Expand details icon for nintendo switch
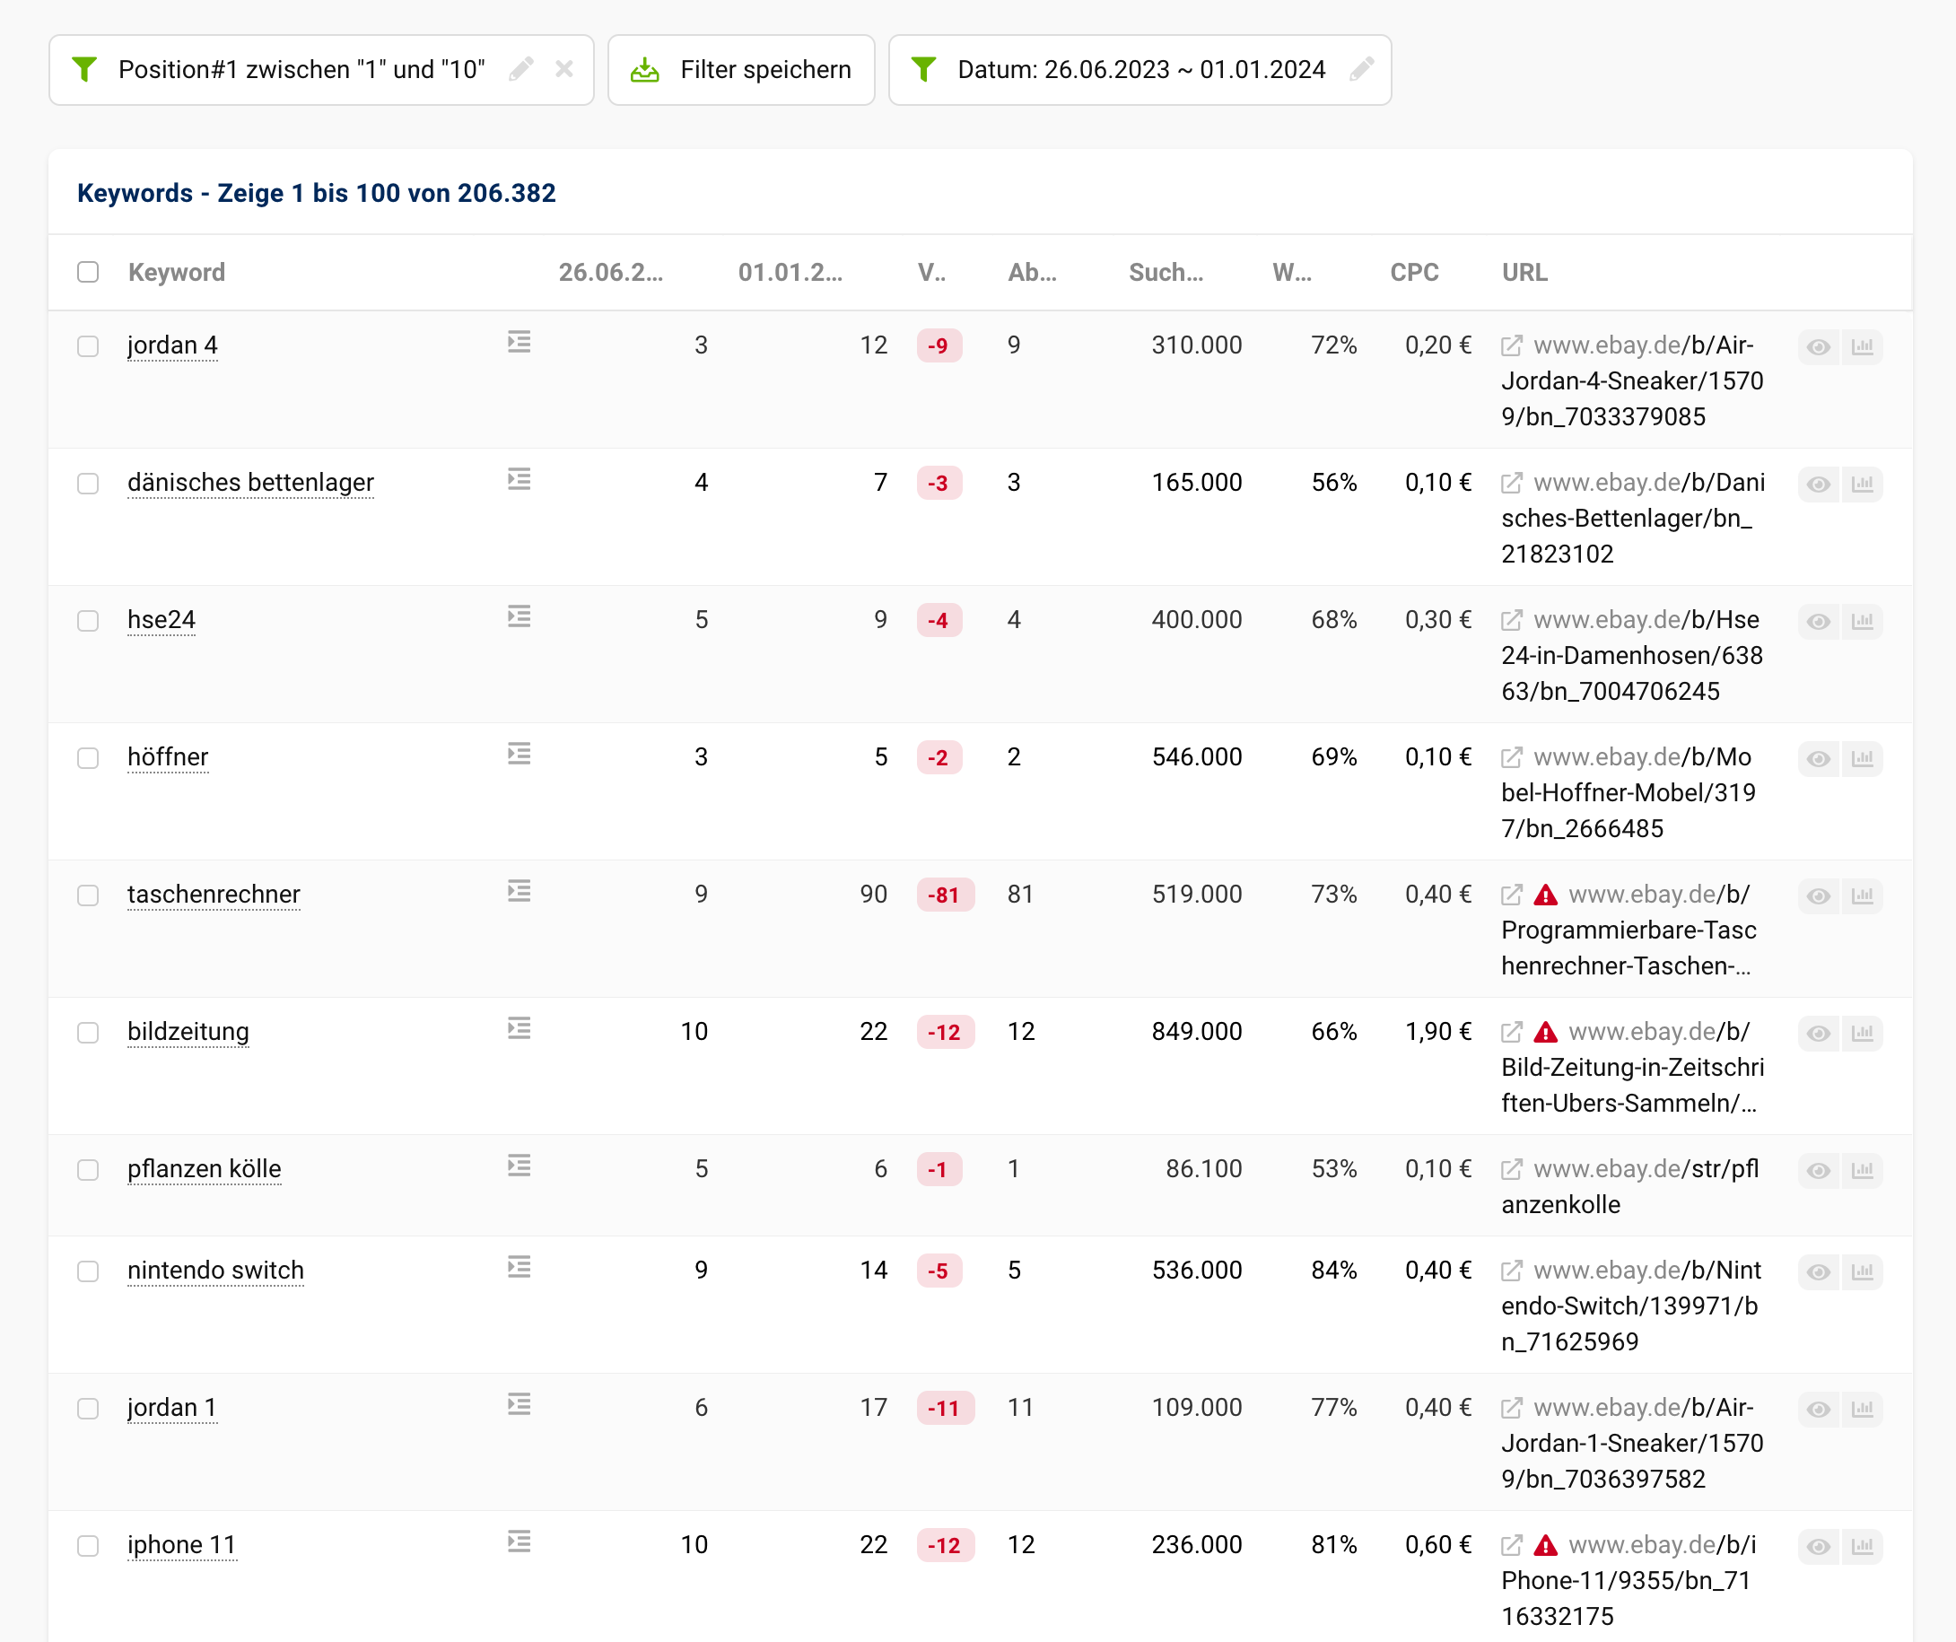Viewport: 1956px width, 1642px height. [x=519, y=1267]
